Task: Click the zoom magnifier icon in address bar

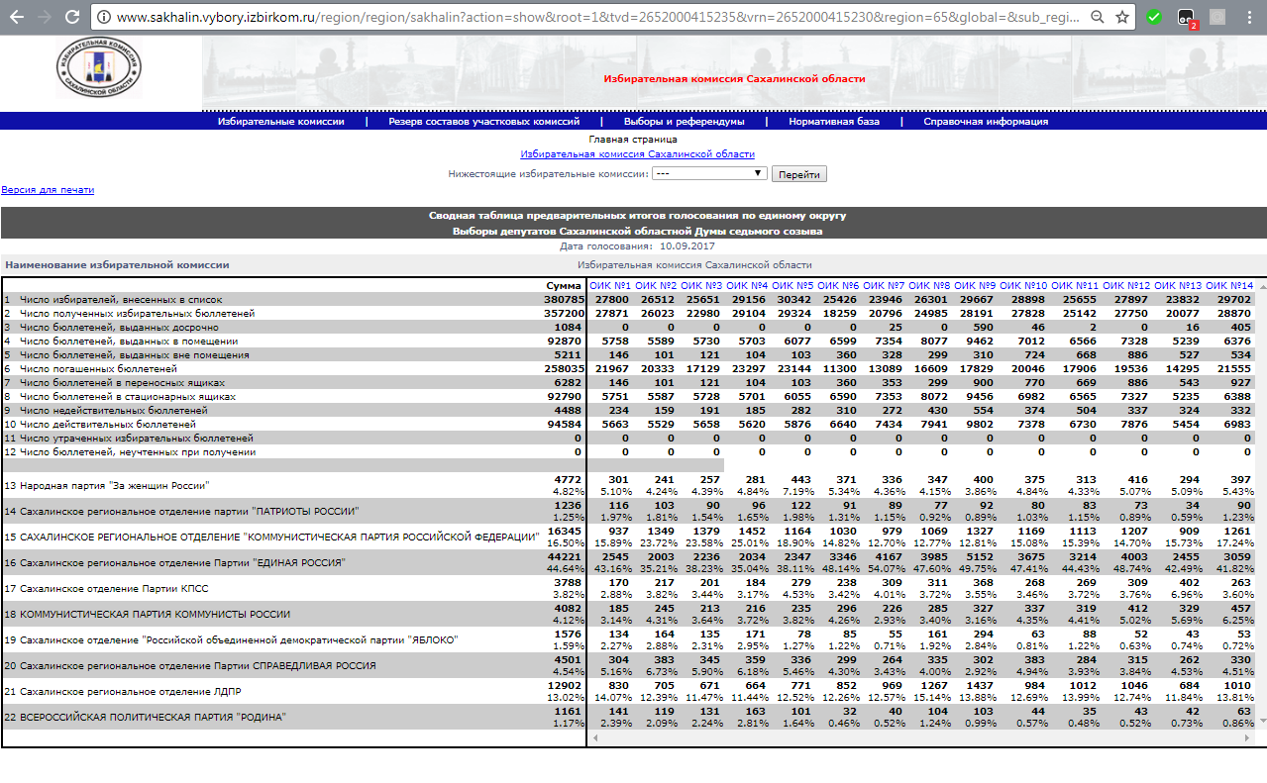Action: [1097, 18]
